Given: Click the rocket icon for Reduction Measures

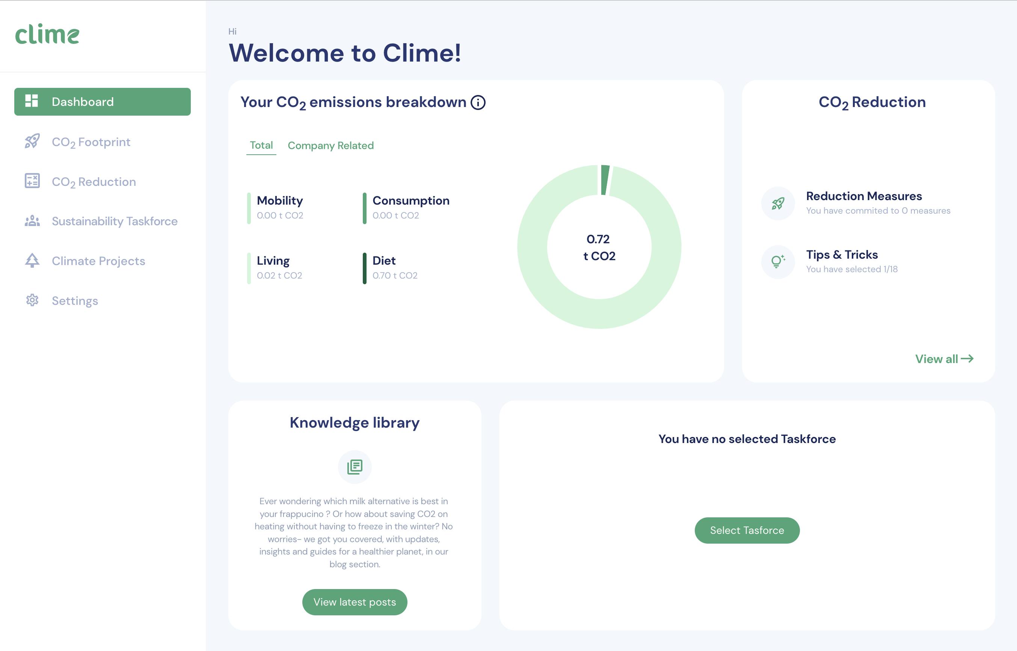Looking at the screenshot, I should click(778, 203).
